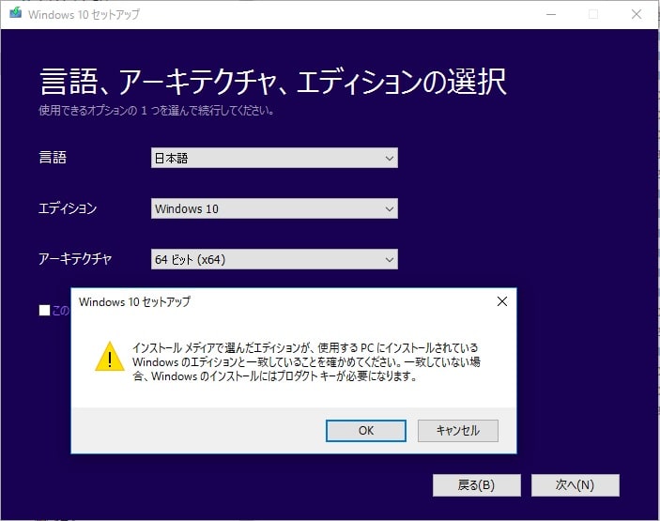Viewport: 660px width, 521px height.
Task: Open the 言語 dropdown showing 日本語
Action: tap(274, 158)
